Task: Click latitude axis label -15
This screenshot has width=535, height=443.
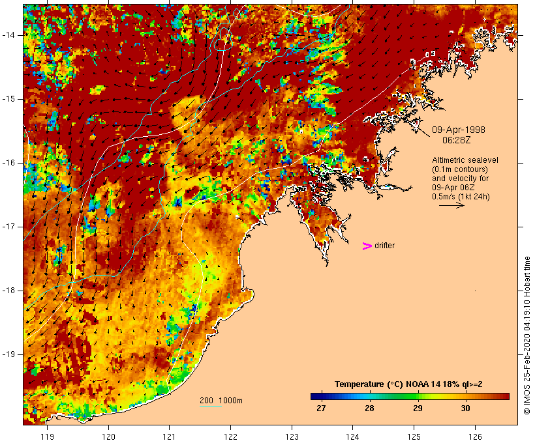Action: pyautogui.click(x=8, y=99)
